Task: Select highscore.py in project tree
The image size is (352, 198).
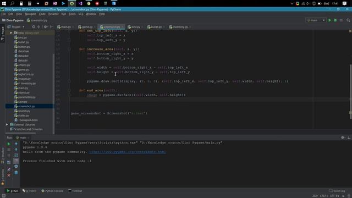Action: pos(26,74)
